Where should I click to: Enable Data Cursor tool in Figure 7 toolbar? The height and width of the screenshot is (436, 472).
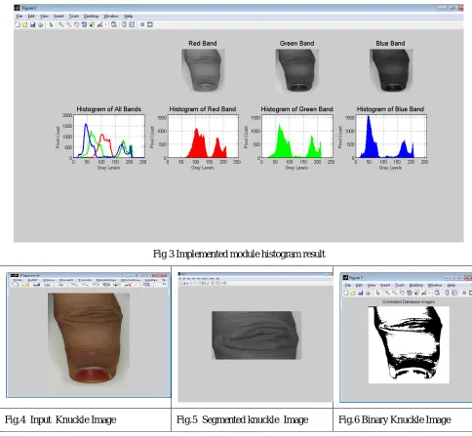pos(416,293)
